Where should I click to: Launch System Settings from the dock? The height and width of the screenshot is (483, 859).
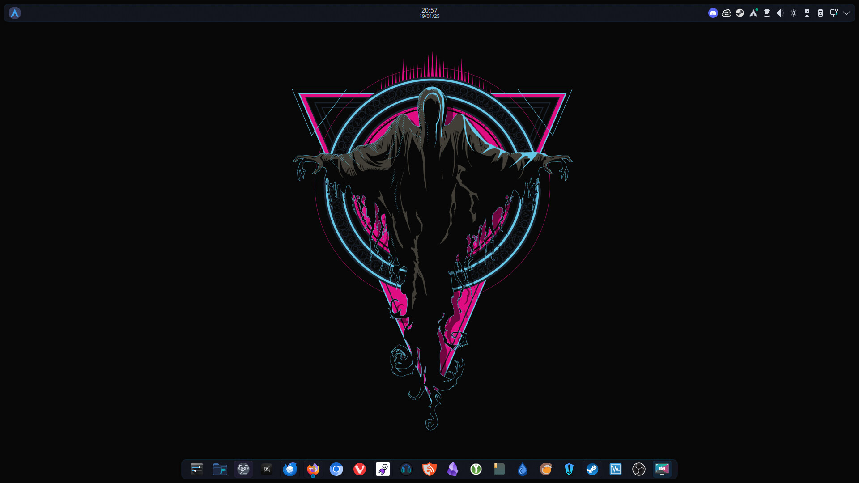click(x=197, y=469)
